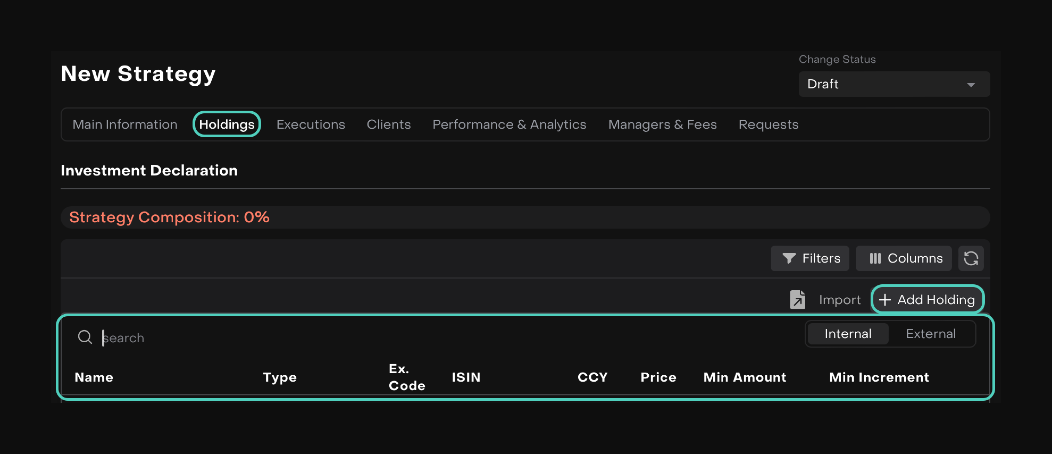Click the Price column header

point(658,377)
